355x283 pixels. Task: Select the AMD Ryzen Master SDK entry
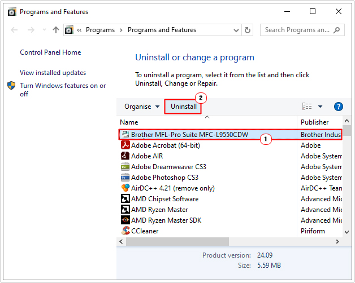(x=166, y=220)
